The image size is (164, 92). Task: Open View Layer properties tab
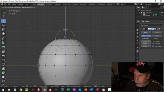137,37
